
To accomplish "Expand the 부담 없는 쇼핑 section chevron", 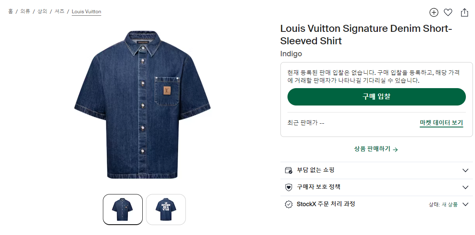I will 465,170.
